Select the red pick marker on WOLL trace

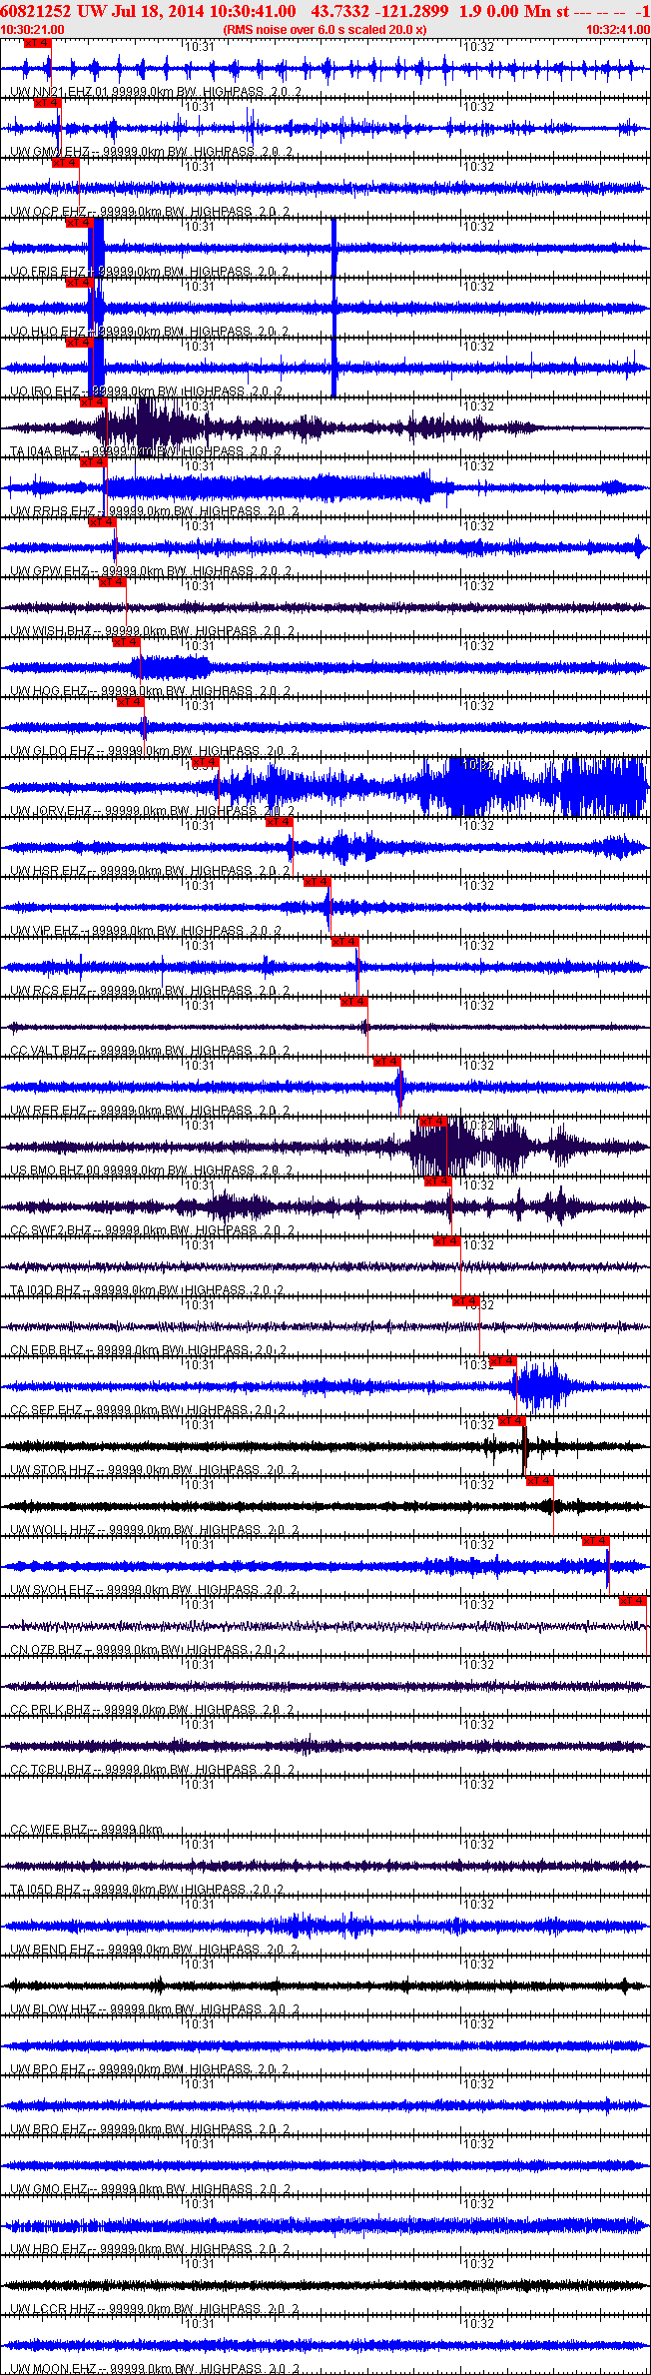pos(539,1481)
